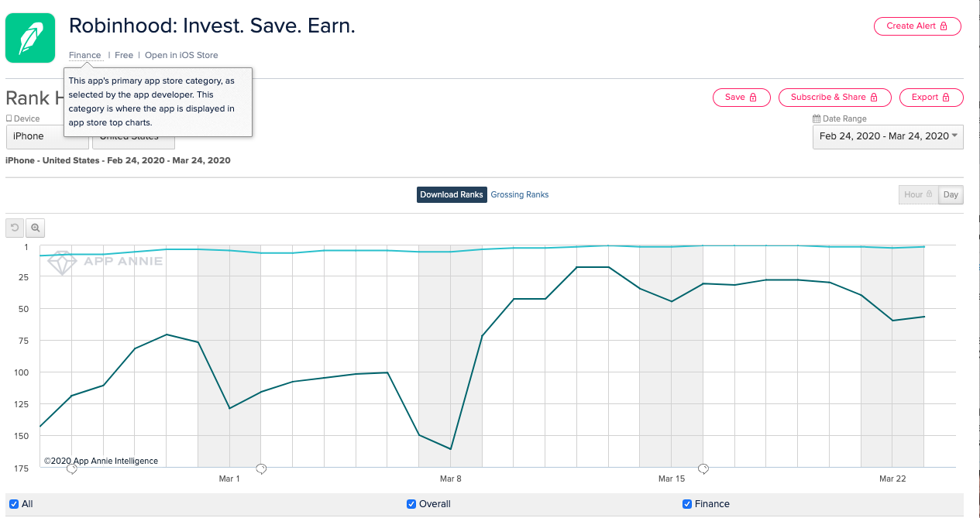Click the event bubble marker near Mar 1
This screenshot has height=518, width=980.
coord(261,468)
